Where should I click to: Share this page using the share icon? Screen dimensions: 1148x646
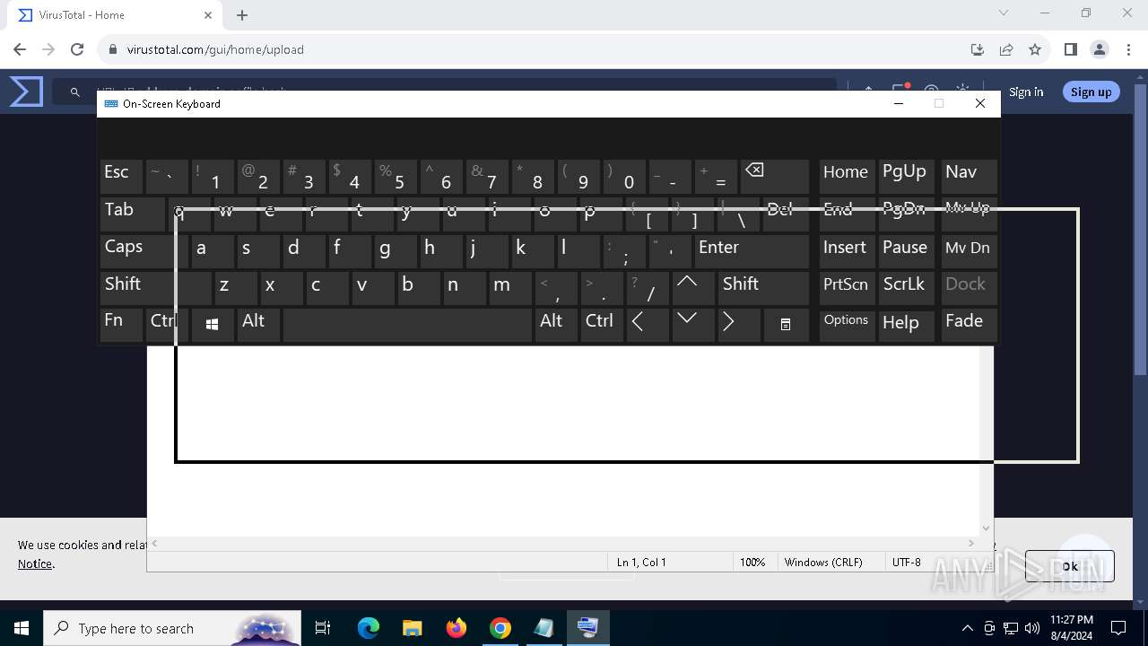[1006, 49]
